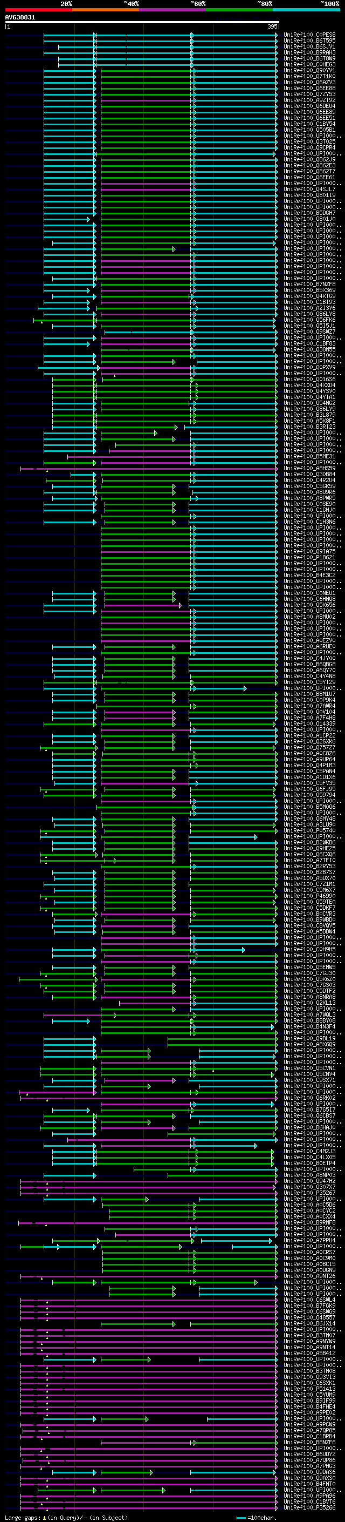Select the UniRef100_O48557 label
345x1522 pixels.
[x=309, y=1317]
